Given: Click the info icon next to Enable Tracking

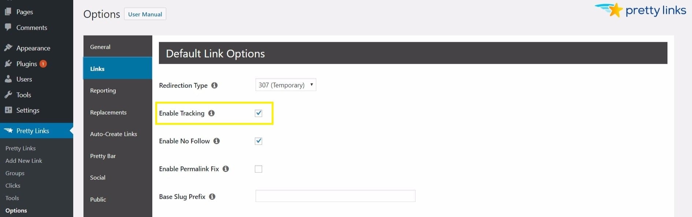Looking at the screenshot, I should (211, 113).
